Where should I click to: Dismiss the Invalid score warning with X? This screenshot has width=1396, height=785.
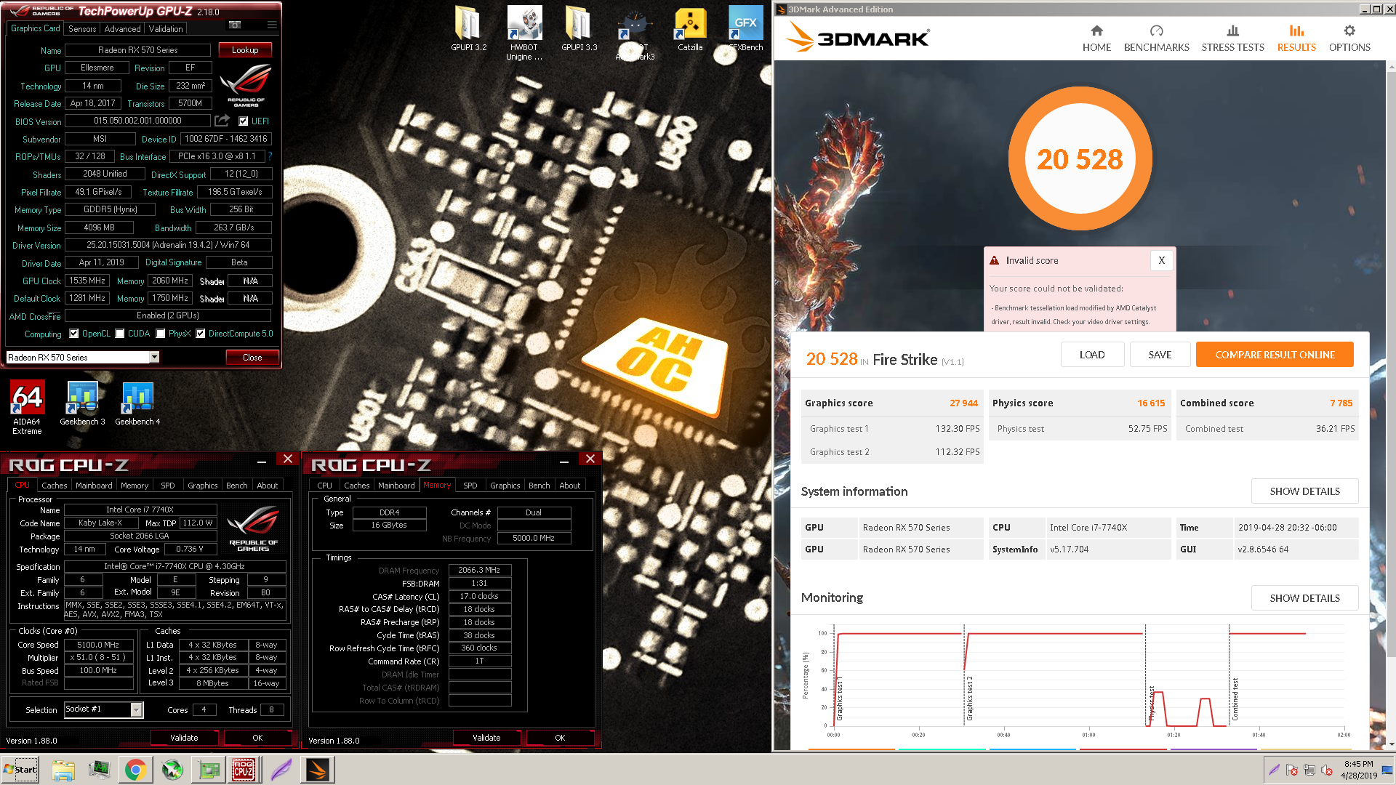[1161, 260]
